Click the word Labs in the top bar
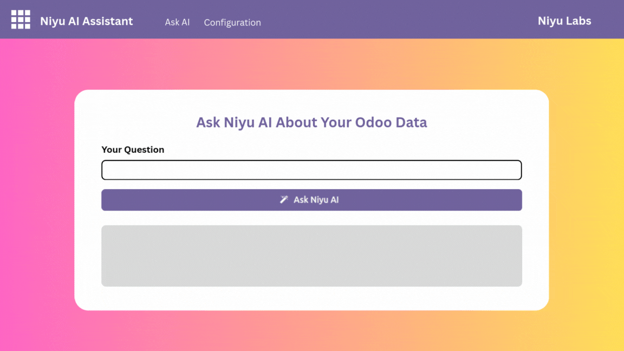The image size is (624, 351). point(578,21)
